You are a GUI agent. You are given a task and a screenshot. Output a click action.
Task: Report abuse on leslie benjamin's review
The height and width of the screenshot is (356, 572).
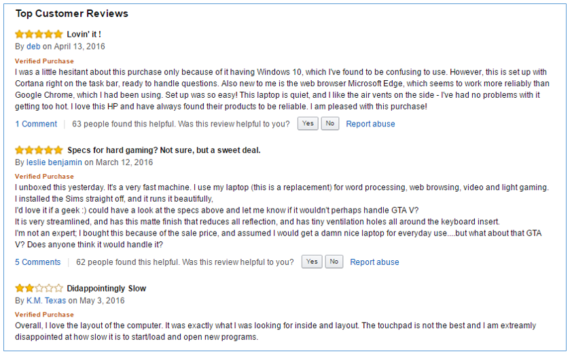(x=374, y=262)
